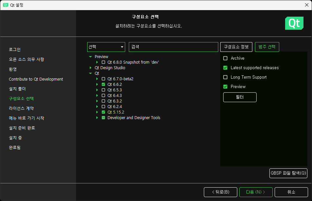Screen dimensions: 312x201
Task: Expand the Qt 5.15.2 node
Action: (x=97, y=112)
